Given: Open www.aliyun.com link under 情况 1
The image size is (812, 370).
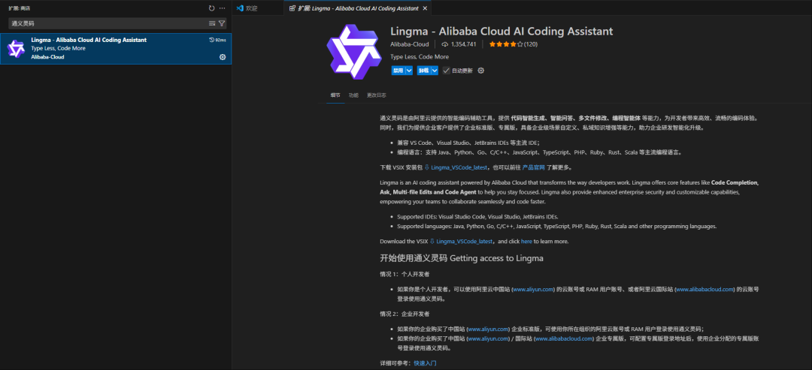Looking at the screenshot, I should (x=533, y=290).
